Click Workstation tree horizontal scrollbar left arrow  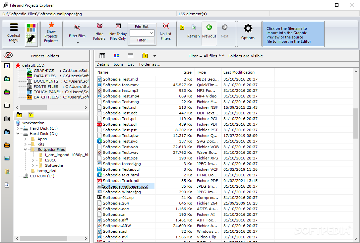pos(17,238)
